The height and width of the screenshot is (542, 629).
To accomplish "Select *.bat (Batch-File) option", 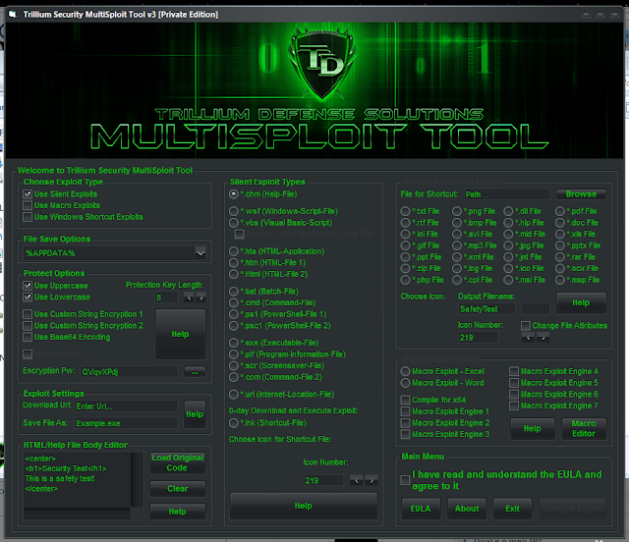I will 234,291.
